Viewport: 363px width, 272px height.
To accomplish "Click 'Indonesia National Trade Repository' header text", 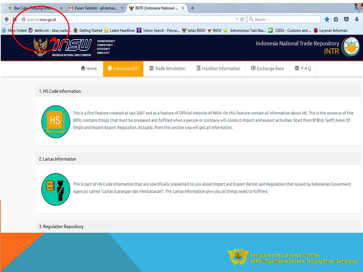I will (297, 43).
